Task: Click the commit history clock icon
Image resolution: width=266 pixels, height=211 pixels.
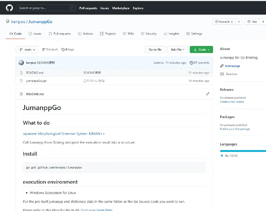Action: (191, 63)
